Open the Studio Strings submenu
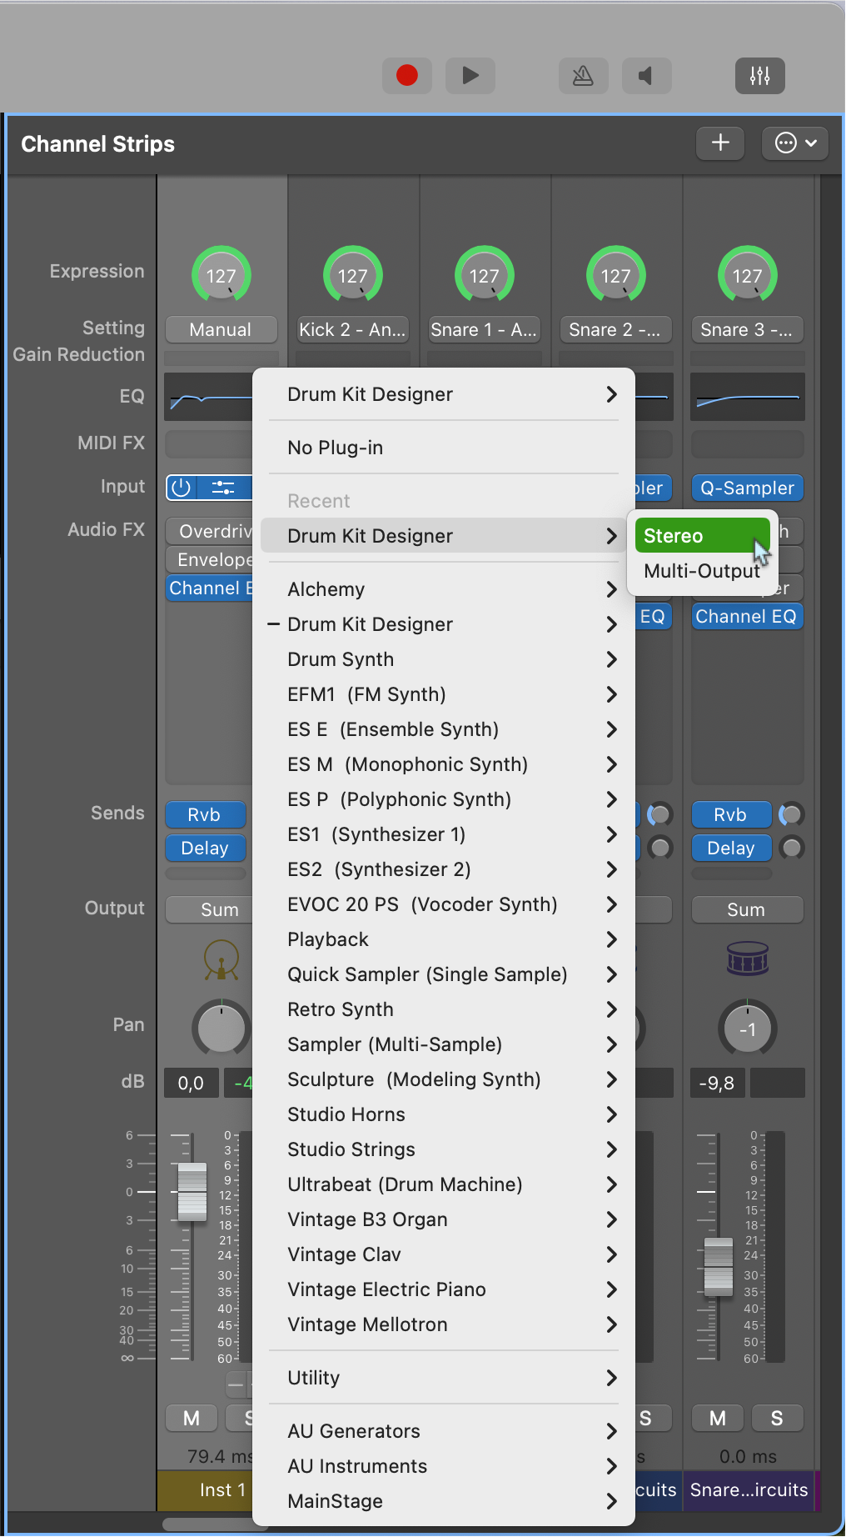This screenshot has width=846, height=1537. [444, 1149]
